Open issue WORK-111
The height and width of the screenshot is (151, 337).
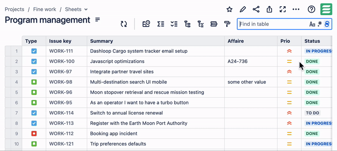point(61,51)
